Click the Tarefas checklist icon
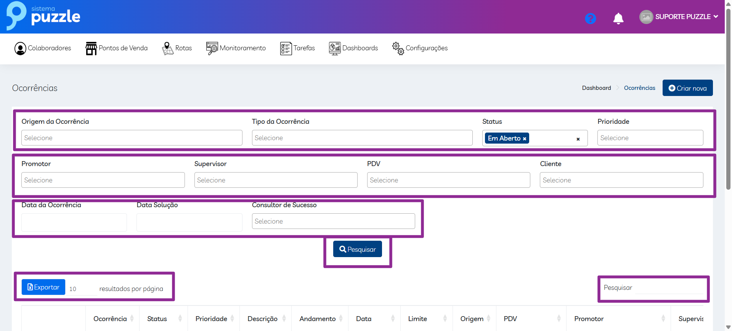The width and height of the screenshot is (732, 331). pyautogui.click(x=286, y=48)
